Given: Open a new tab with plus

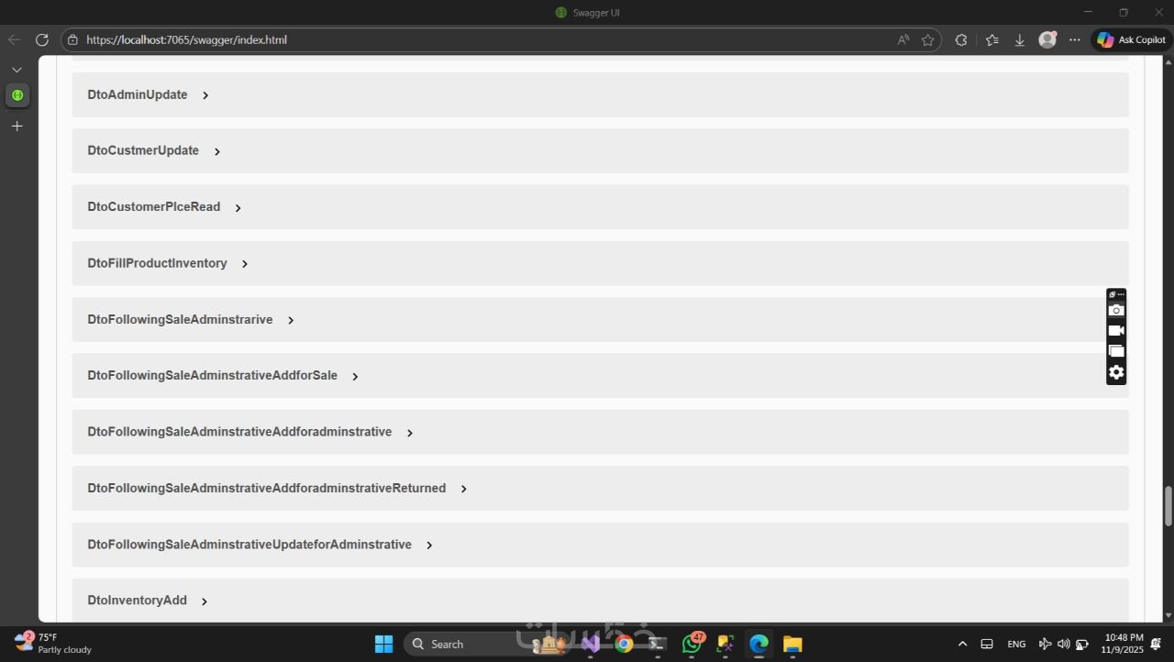Looking at the screenshot, I should 17,126.
